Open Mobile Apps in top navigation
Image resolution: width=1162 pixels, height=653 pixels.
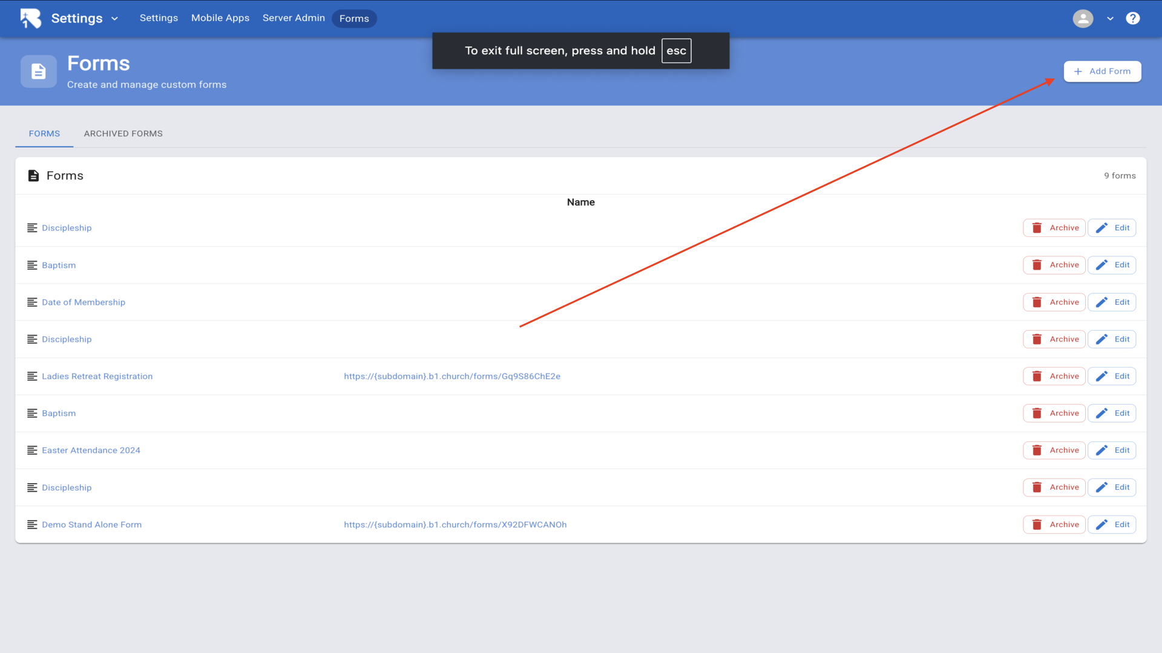pyautogui.click(x=220, y=18)
